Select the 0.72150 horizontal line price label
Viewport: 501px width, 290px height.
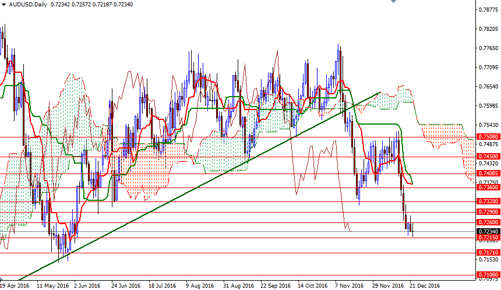tap(489, 238)
